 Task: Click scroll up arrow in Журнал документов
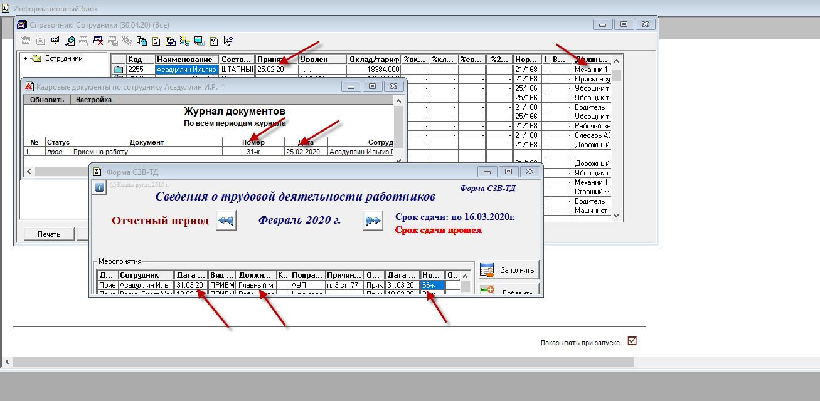pyautogui.click(x=399, y=100)
